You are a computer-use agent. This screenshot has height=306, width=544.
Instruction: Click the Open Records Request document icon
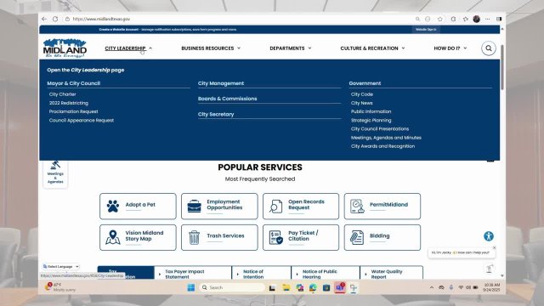275,206
